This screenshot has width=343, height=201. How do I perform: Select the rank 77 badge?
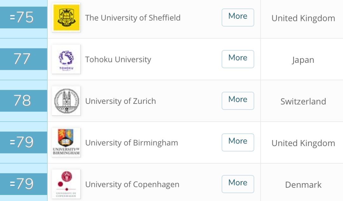pos(24,59)
